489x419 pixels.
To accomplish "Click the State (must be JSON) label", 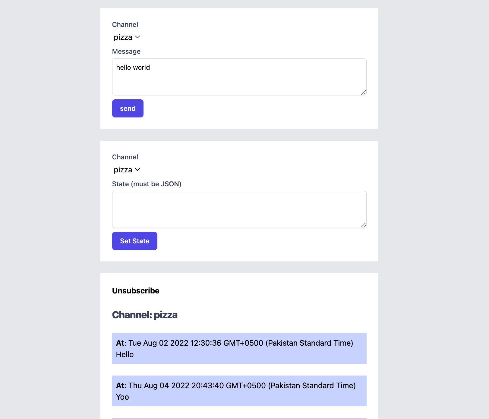I will click(147, 184).
